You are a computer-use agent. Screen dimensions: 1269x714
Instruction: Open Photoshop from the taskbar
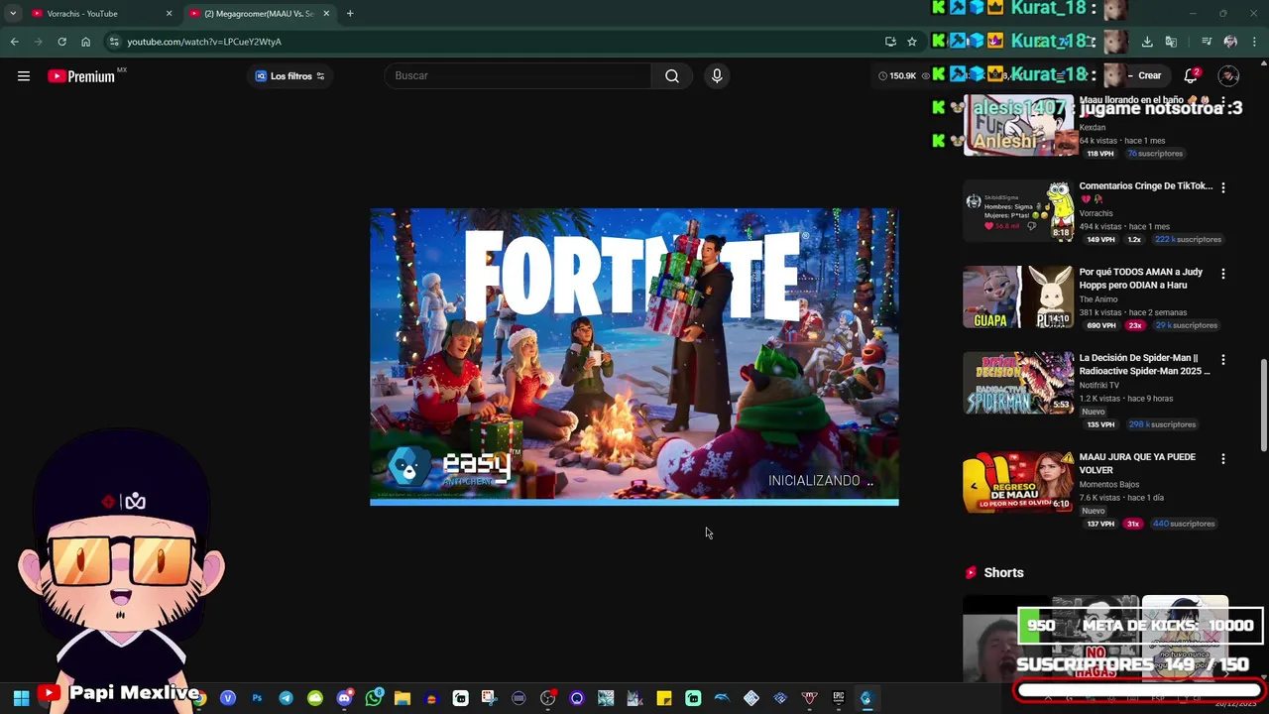[257, 698]
